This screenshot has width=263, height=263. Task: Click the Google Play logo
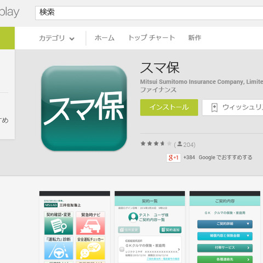pyautogui.click(x=9, y=12)
